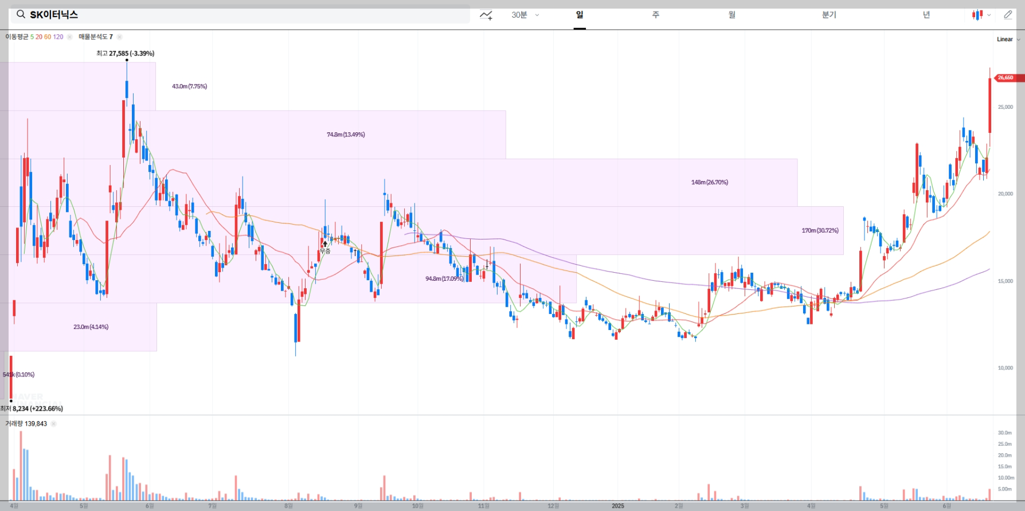Switch to the 년 yearly tab
The height and width of the screenshot is (511, 1025).
(x=926, y=15)
